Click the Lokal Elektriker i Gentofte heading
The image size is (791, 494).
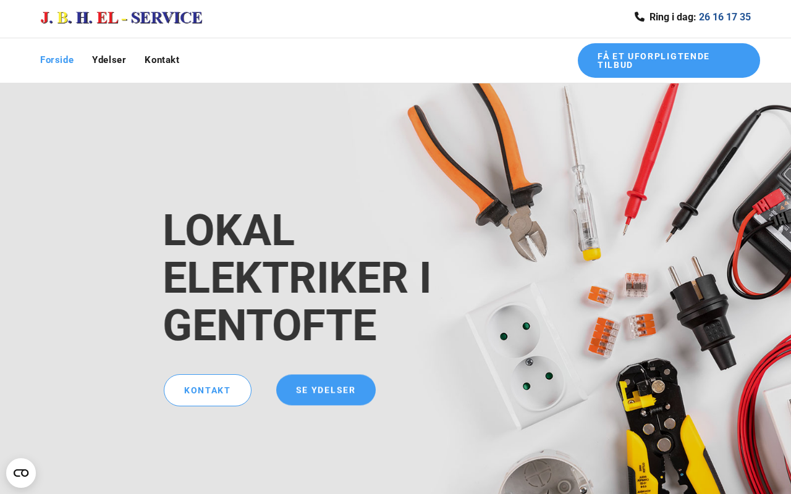pos(297,278)
